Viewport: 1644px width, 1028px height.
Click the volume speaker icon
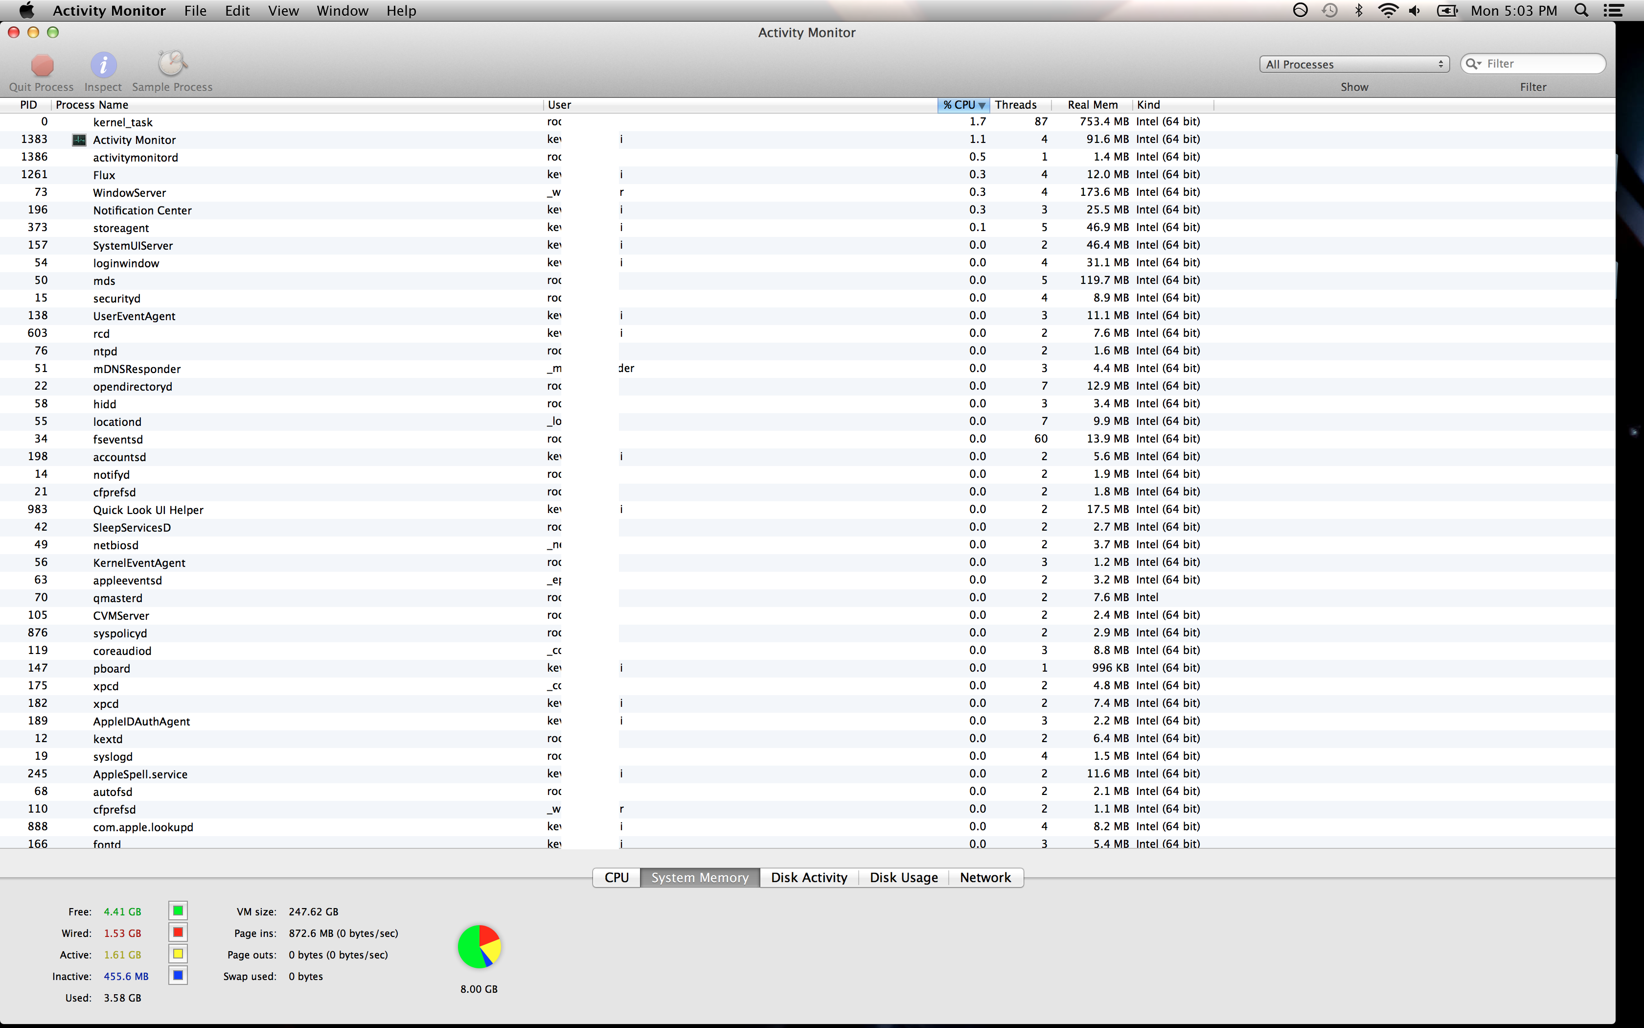click(1415, 10)
